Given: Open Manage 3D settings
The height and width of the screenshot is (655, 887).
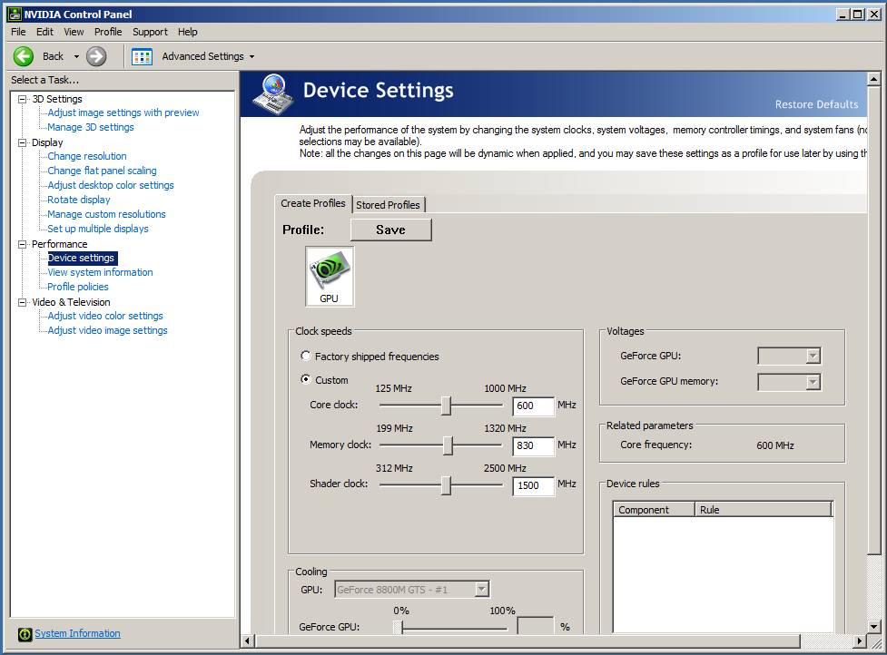Looking at the screenshot, I should point(91,127).
